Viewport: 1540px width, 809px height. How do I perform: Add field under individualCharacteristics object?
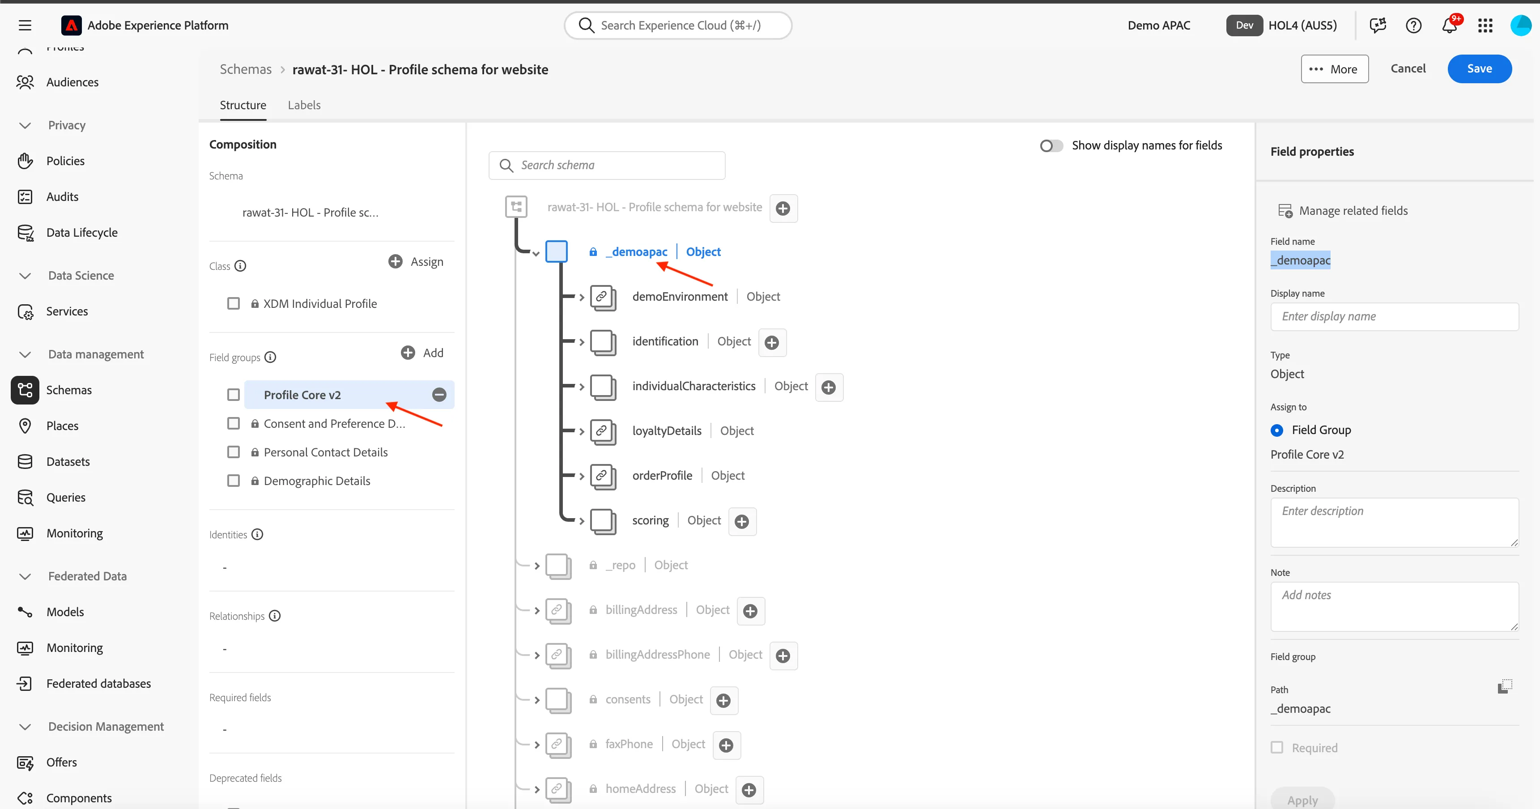click(x=829, y=387)
